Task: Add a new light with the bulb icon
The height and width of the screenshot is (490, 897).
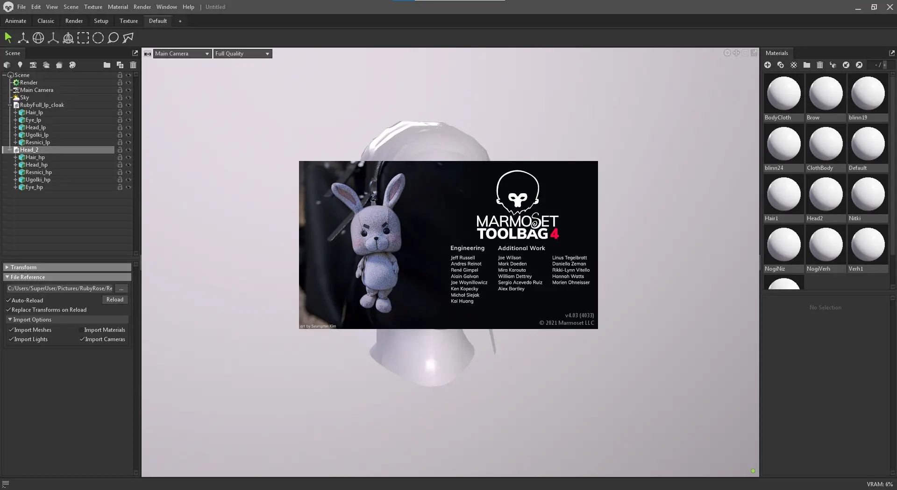Action: [x=20, y=65]
